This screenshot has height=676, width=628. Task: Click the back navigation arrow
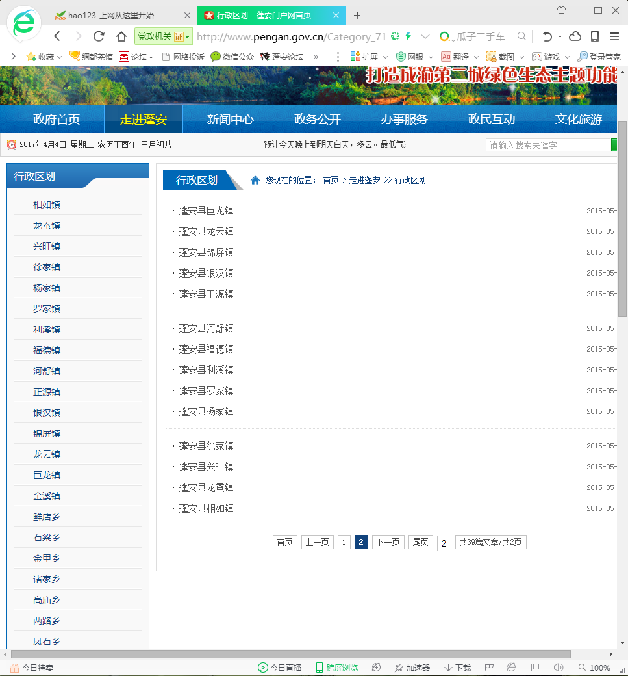click(x=57, y=36)
